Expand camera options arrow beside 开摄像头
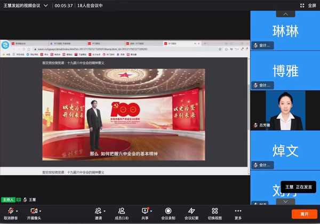This screenshot has height=224, width=320. 41,211
